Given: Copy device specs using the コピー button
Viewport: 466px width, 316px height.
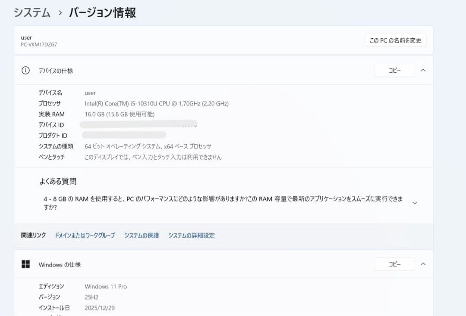Looking at the screenshot, I should (394, 70).
